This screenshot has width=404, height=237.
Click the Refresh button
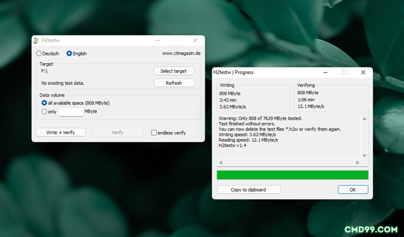pyautogui.click(x=174, y=83)
